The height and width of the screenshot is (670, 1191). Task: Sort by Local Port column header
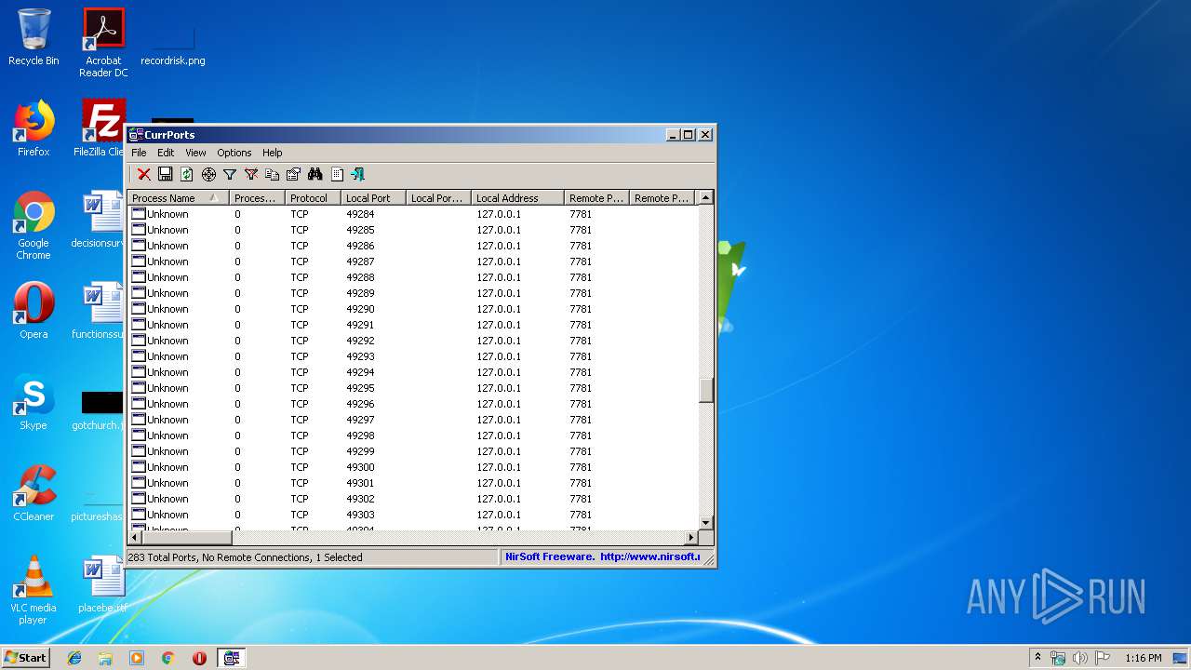[373, 198]
